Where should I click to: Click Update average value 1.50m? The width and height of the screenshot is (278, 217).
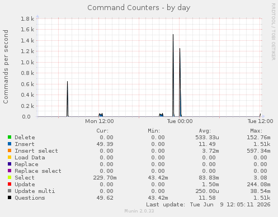[210, 185]
